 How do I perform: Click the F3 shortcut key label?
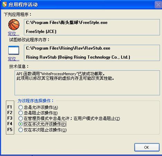(10, 118)
